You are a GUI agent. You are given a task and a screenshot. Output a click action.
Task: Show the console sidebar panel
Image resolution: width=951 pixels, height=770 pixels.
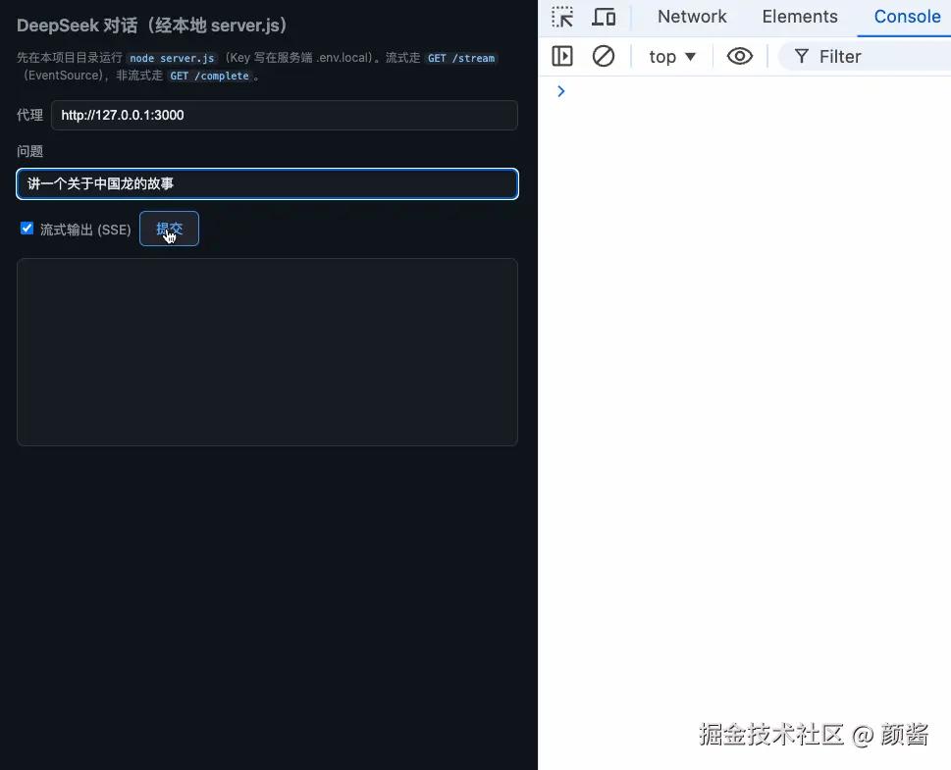562,56
